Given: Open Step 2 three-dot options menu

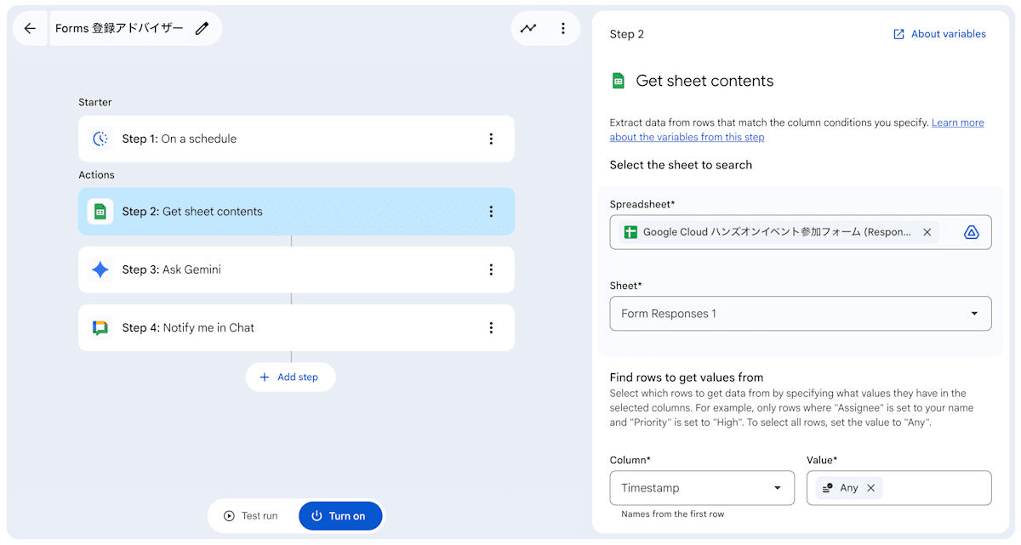Looking at the screenshot, I should point(491,212).
